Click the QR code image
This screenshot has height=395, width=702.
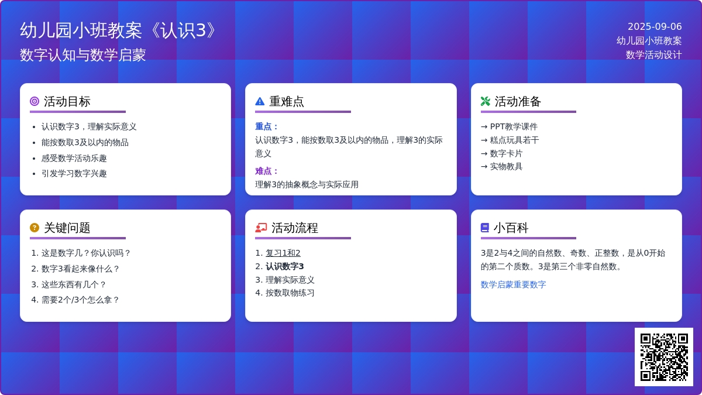tap(664, 357)
